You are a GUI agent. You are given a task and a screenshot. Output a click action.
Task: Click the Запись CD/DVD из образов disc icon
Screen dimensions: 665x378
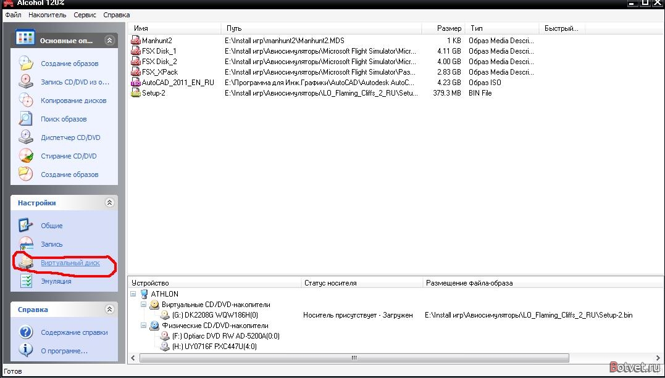click(x=26, y=82)
